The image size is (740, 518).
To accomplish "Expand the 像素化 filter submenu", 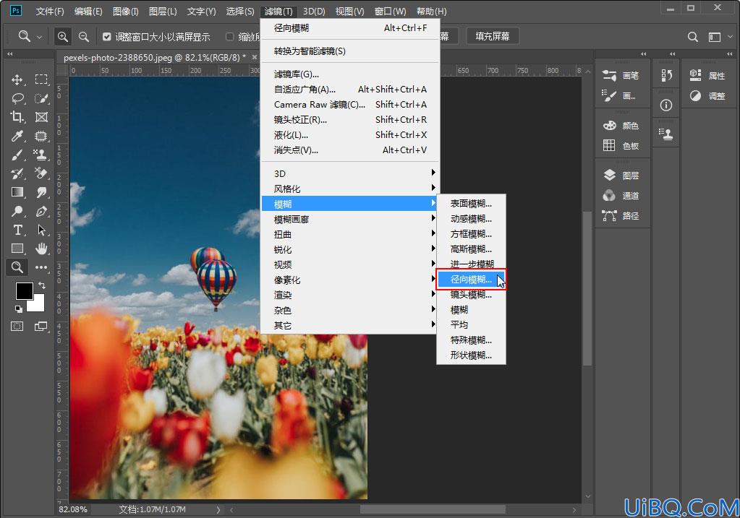I will coord(349,280).
